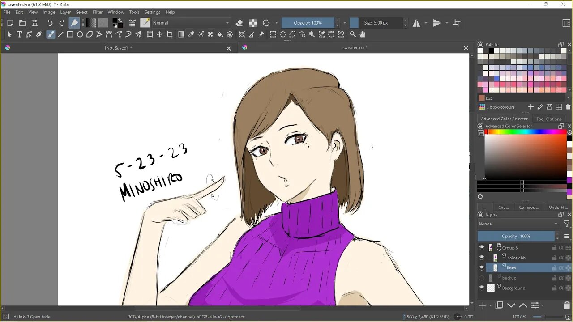Hide the Group 3 layer

tap(482, 248)
